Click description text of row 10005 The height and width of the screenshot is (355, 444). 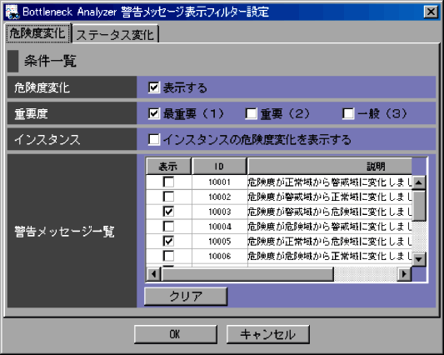[x=330, y=241]
